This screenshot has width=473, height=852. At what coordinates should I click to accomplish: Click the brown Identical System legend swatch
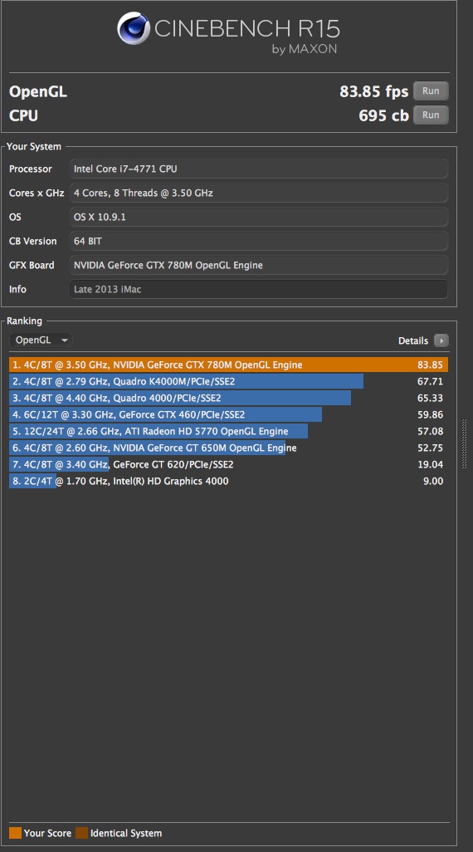click(81, 833)
